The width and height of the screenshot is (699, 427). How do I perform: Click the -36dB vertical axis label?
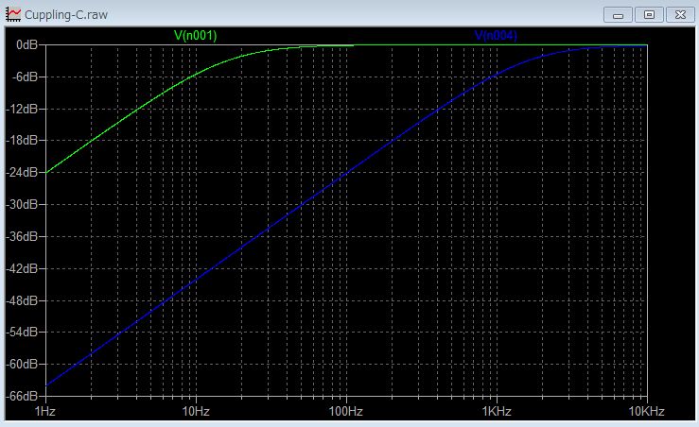[x=22, y=236]
